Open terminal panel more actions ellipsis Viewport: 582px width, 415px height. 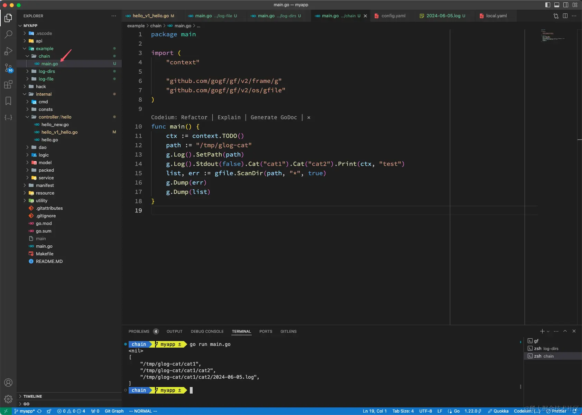(x=556, y=331)
